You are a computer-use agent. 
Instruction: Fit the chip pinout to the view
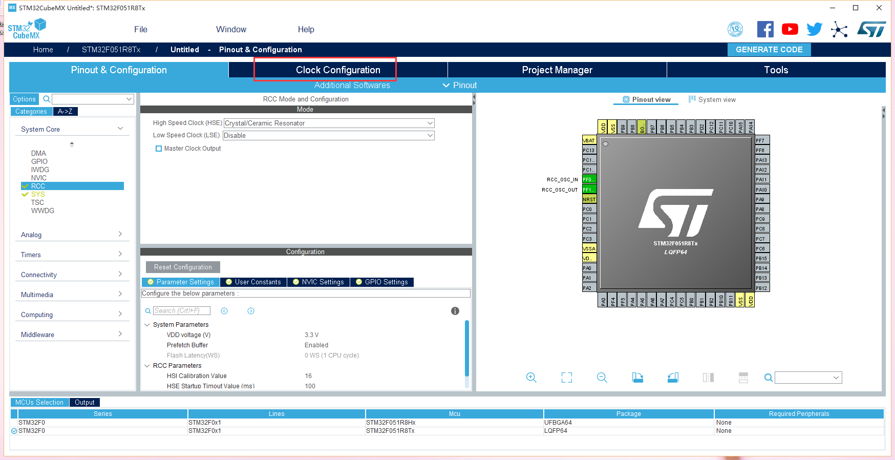(x=567, y=378)
